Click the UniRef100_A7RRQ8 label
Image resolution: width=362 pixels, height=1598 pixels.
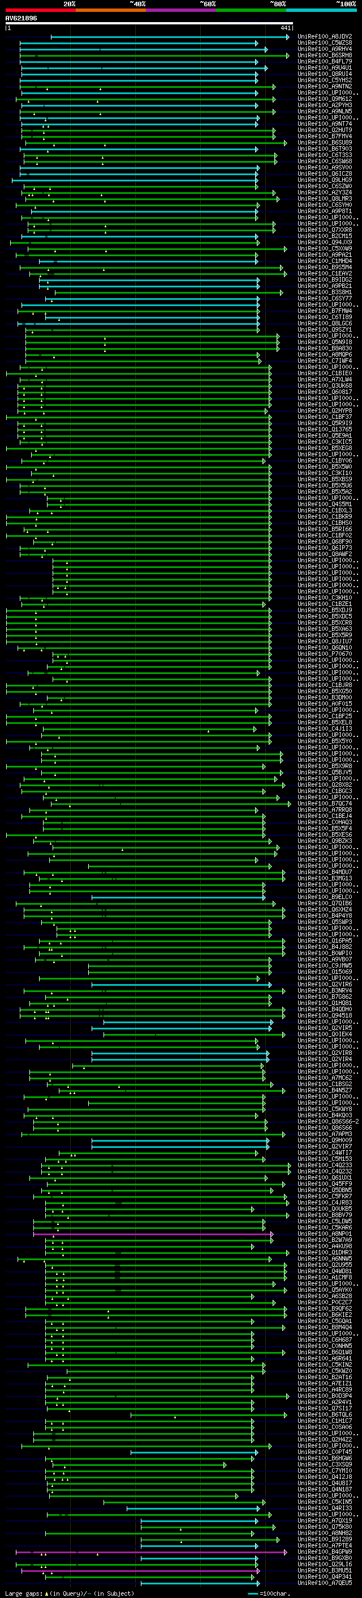click(325, 809)
